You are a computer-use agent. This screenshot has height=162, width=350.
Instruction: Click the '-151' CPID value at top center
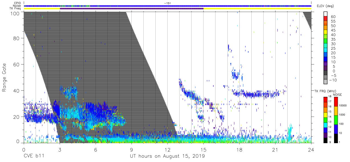click(167, 3)
